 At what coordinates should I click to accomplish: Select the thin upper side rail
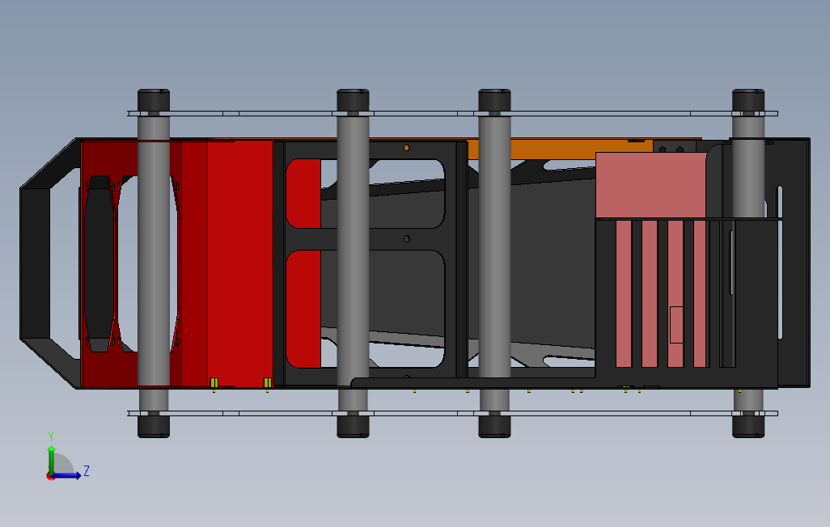pos(452,113)
